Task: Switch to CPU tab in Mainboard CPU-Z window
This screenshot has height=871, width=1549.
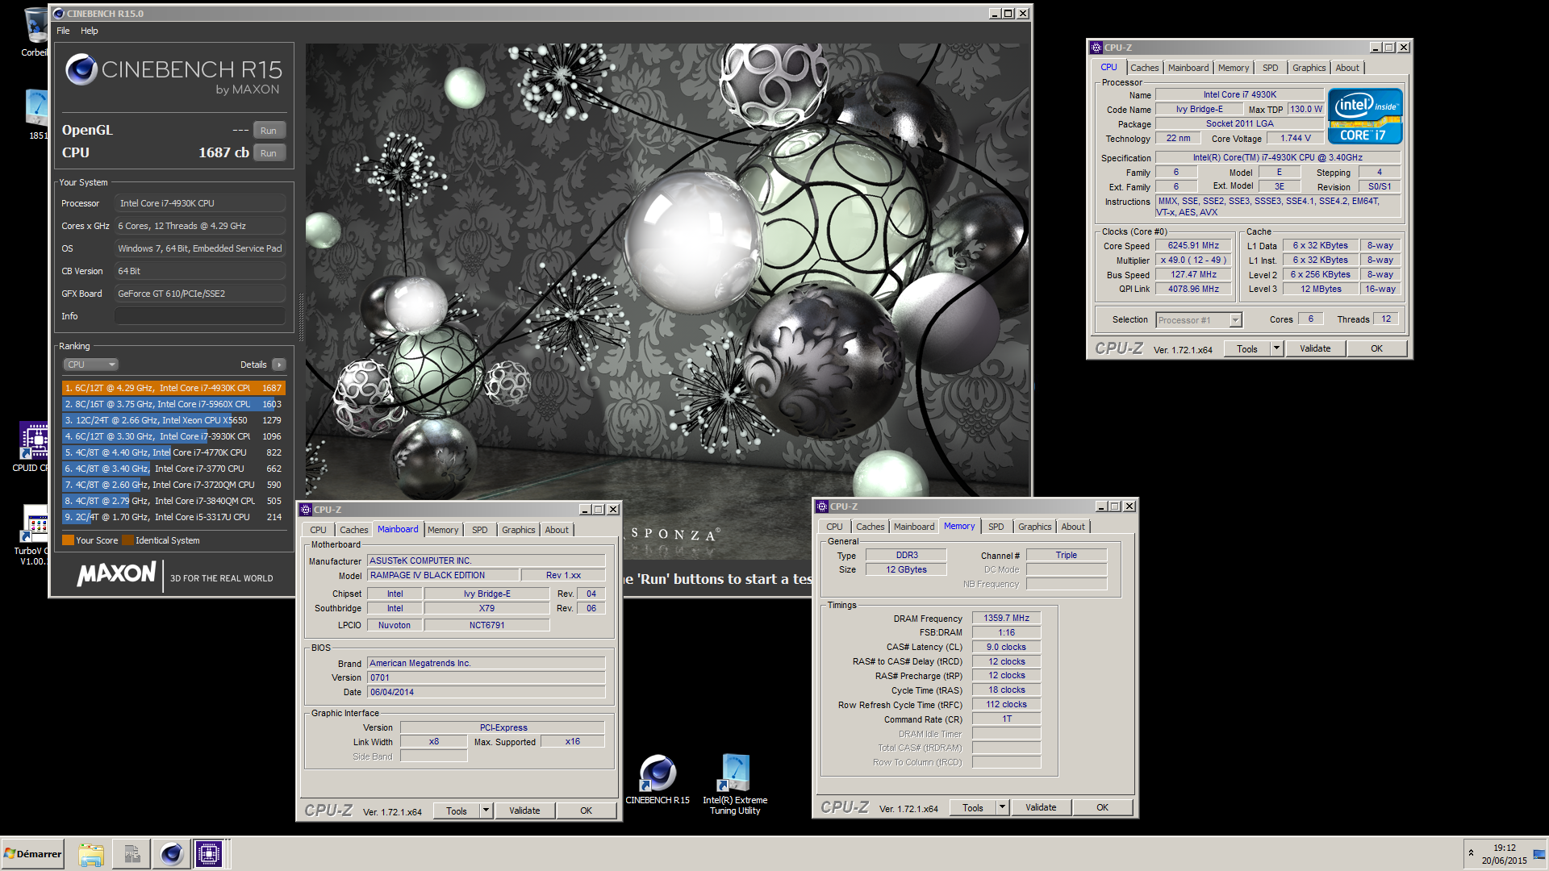Action: 318,530
